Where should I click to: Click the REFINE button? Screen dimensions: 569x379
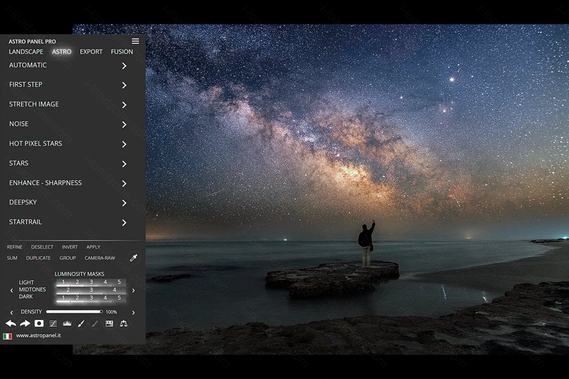(15, 247)
